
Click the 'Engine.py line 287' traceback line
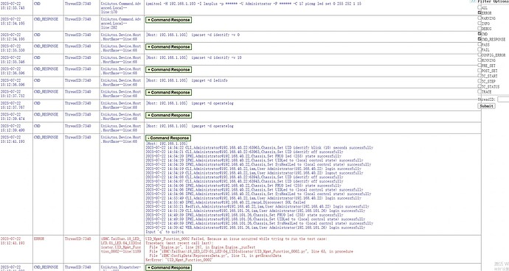[x=202, y=247]
